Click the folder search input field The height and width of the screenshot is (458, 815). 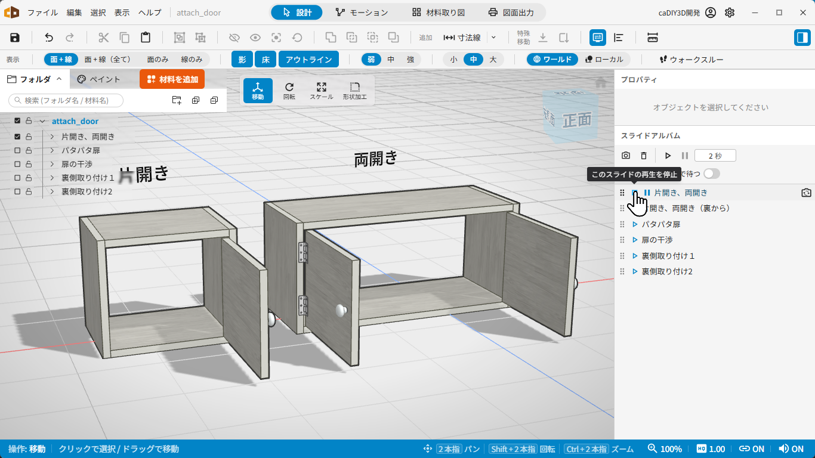[66, 100]
